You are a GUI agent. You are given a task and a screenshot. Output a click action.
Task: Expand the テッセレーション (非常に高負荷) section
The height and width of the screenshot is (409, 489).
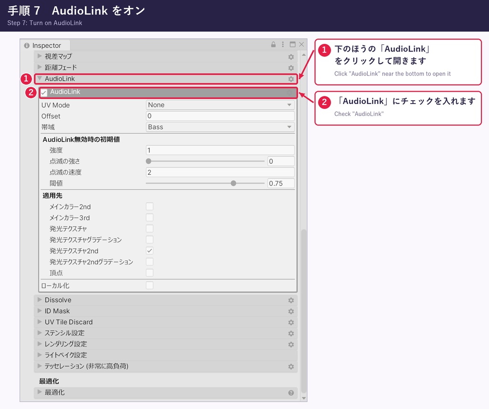[40, 366]
